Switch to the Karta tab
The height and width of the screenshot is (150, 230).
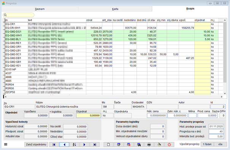coord(115,9)
